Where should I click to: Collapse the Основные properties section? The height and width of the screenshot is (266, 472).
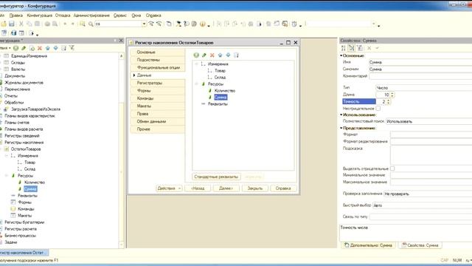tap(341, 55)
